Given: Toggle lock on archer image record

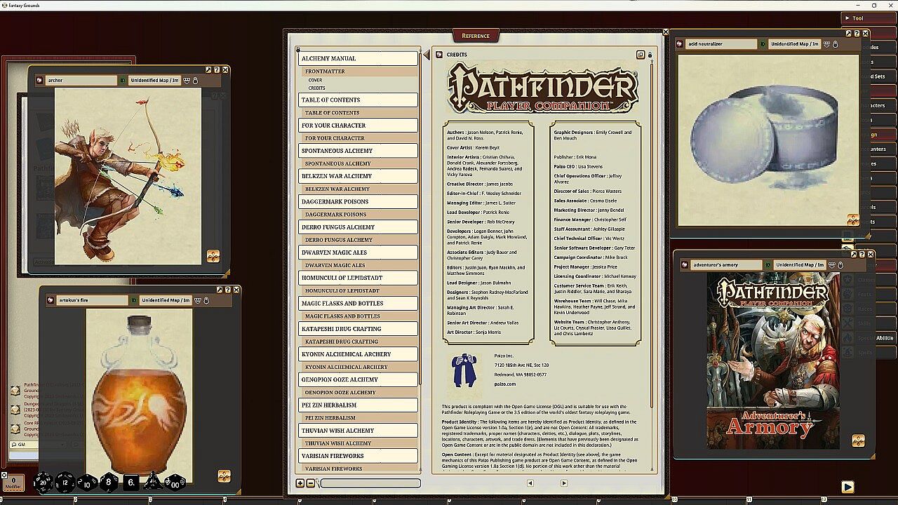Looking at the screenshot, I should tap(196, 81).
